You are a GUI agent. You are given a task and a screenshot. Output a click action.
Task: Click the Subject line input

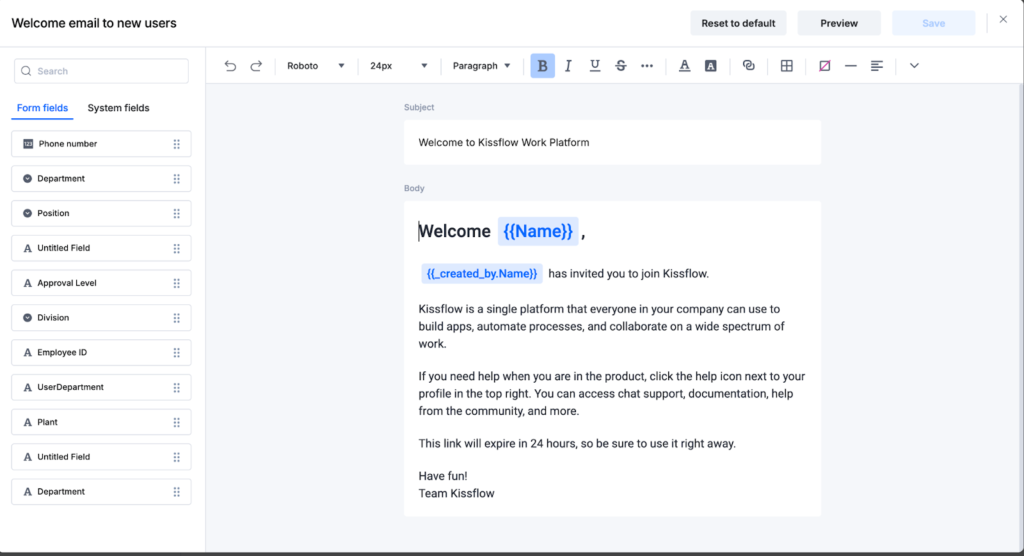612,143
